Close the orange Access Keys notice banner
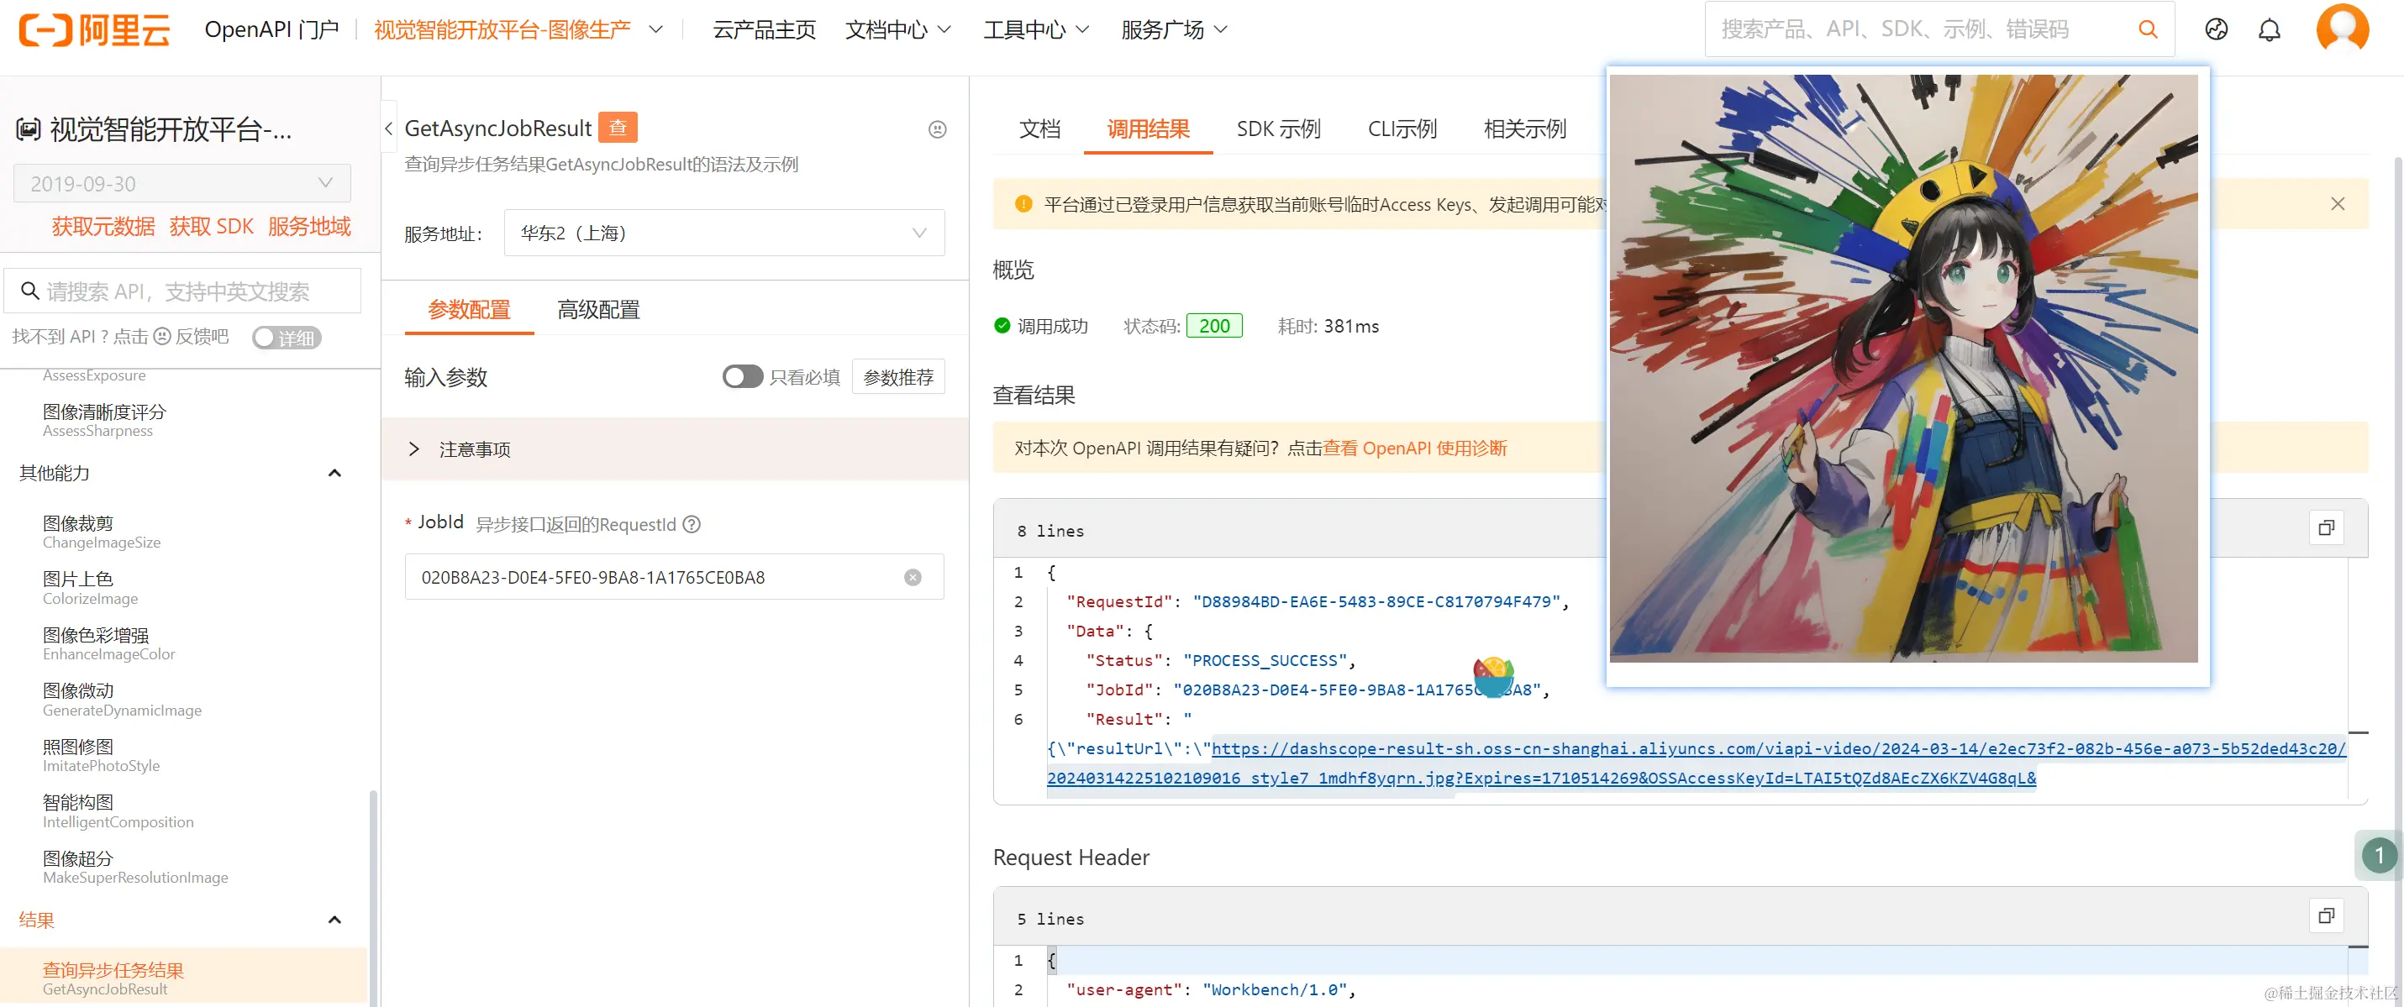 click(x=2338, y=203)
